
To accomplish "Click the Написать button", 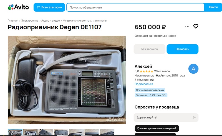I will [x=182, y=49].
